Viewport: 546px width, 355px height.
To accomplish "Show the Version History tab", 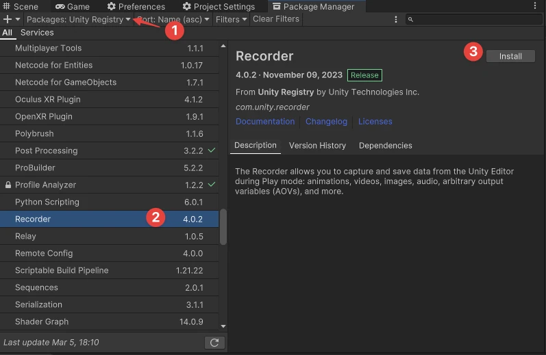I will [317, 145].
